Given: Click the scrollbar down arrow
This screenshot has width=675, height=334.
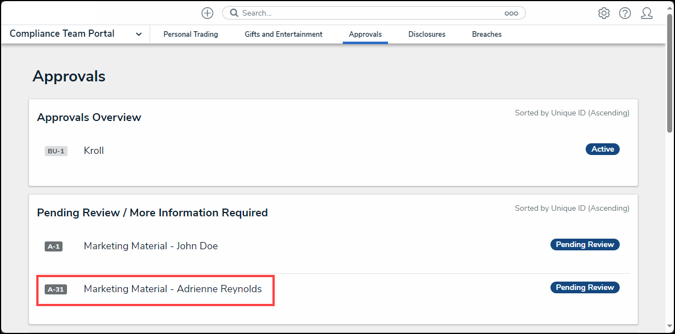Looking at the screenshot, I should click(x=670, y=326).
